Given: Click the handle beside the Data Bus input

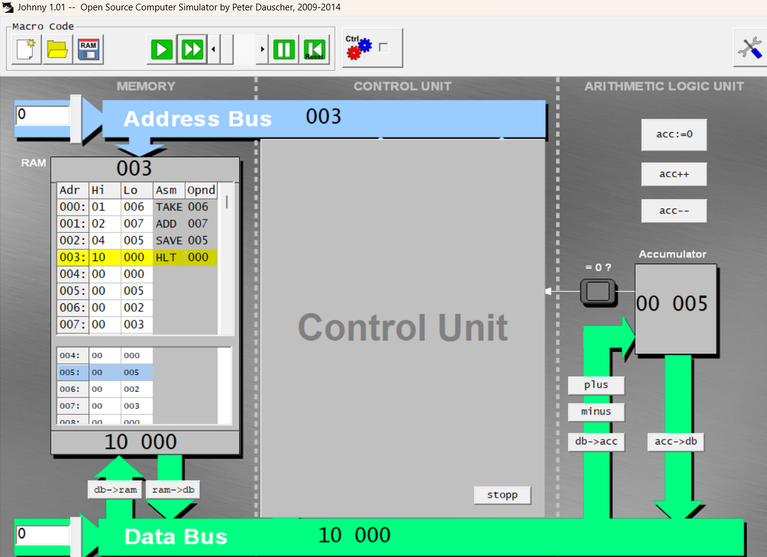Looking at the screenshot, I should [x=76, y=537].
